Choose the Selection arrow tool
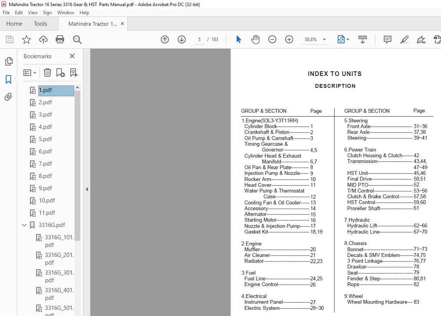This screenshot has height=316, width=441. (239, 39)
